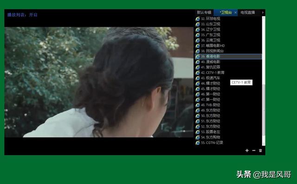Open the 电视直播 tab

pos(247,12)
